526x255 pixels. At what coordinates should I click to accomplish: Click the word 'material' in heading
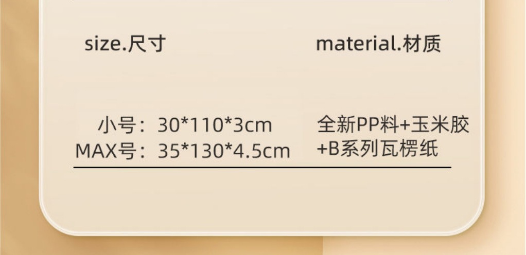tap(356, 44)
